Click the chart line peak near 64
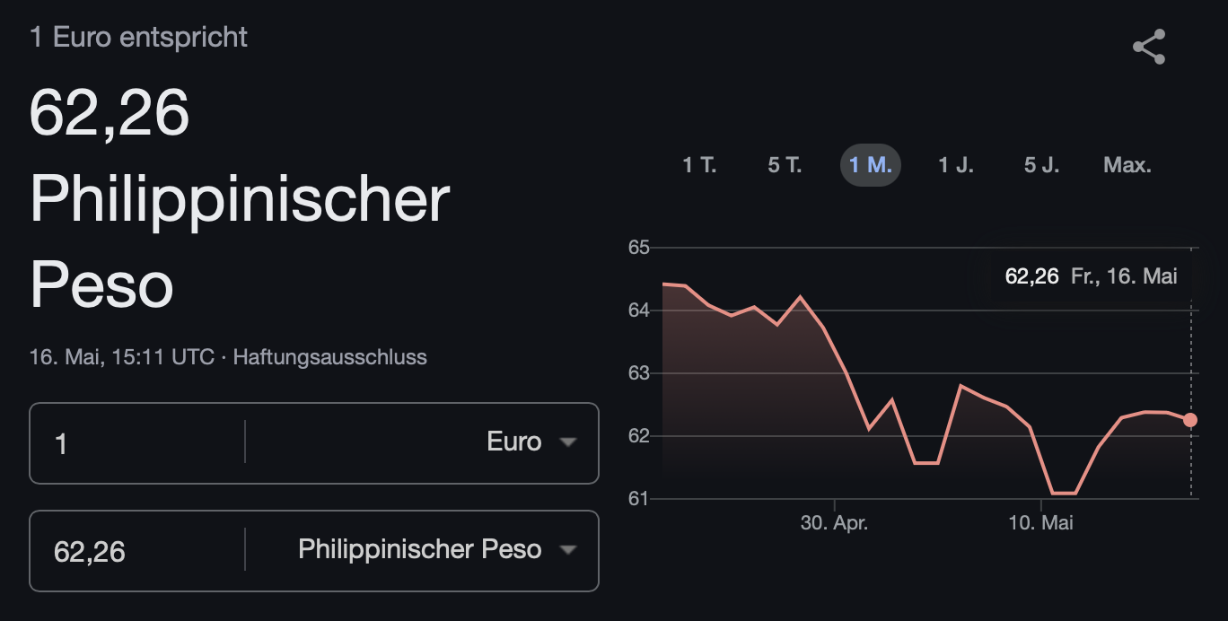Screen dimensions: 1228x621 pos(800,296)
